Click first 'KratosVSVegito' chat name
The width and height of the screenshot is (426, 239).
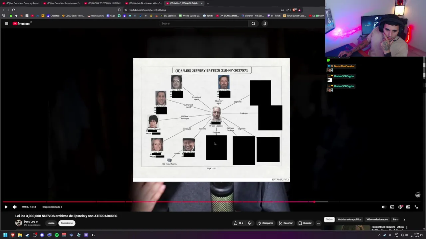tap(344, 76)
